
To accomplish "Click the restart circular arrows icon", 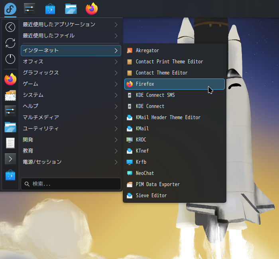I will (x=10, y=43).
